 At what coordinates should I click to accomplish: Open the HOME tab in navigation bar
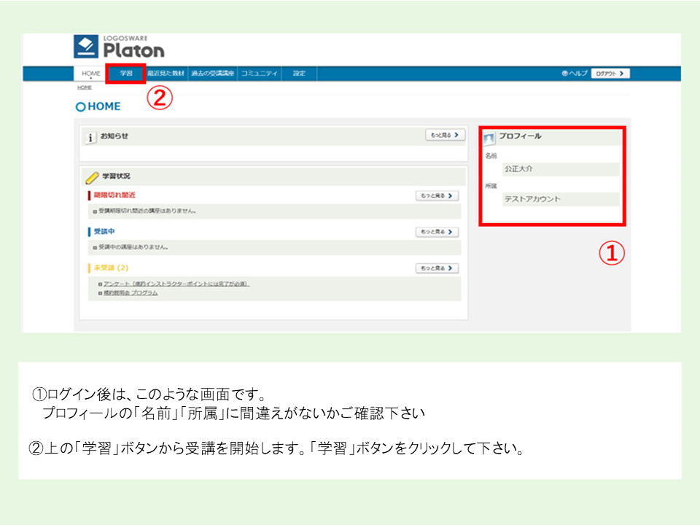(91, 74)
